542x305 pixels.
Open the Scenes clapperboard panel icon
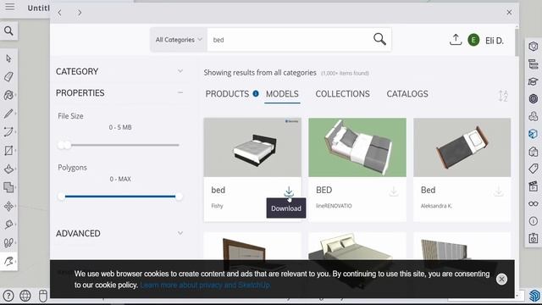534,186
